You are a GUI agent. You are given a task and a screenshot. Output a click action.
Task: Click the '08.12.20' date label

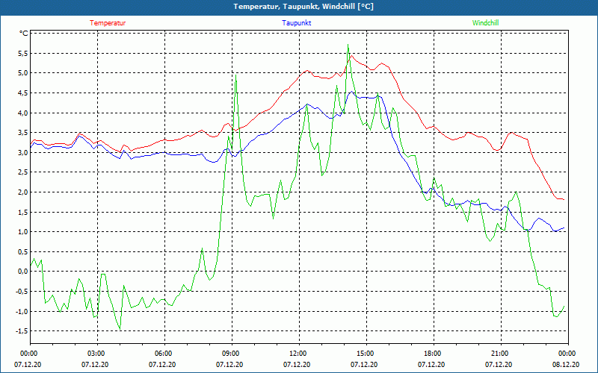pyautogui.click(x=566, y=364)
